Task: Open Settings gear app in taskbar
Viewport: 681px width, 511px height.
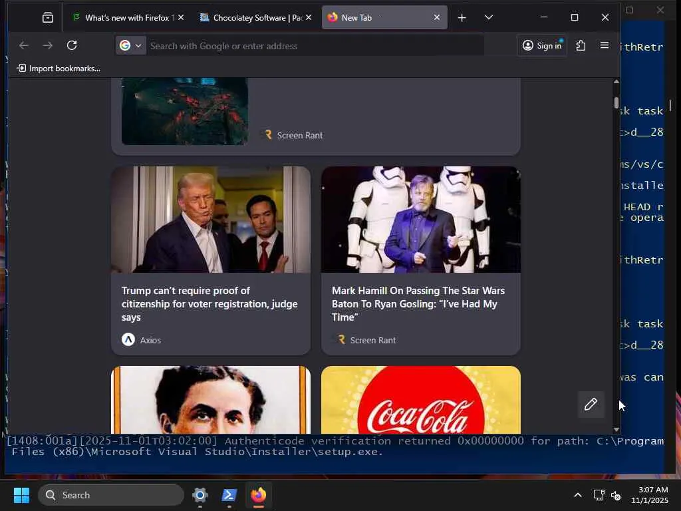Action: (x=200, y=495)
